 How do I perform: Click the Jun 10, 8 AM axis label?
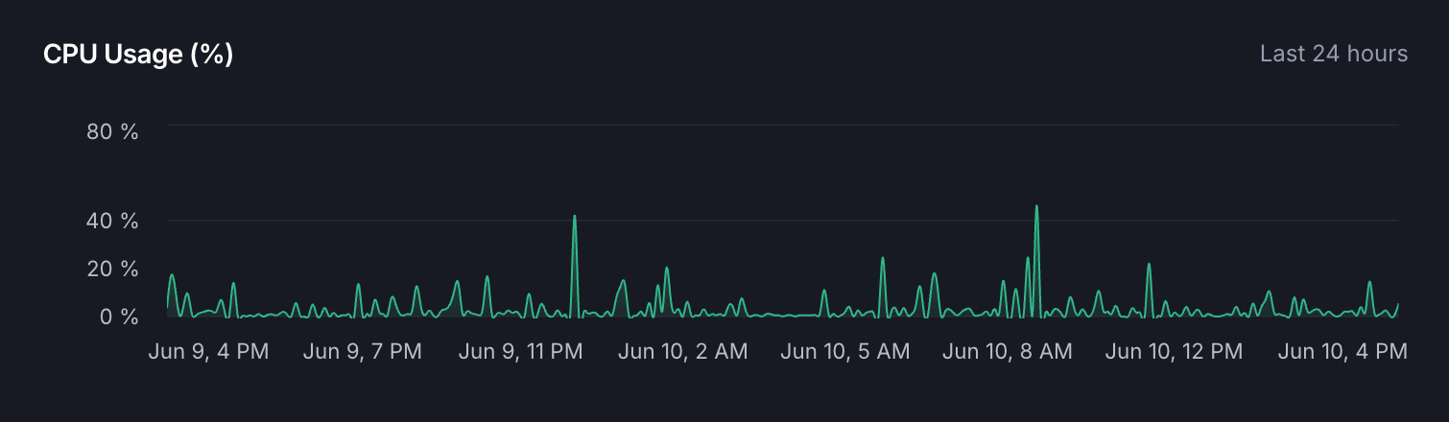(1008, 352)
